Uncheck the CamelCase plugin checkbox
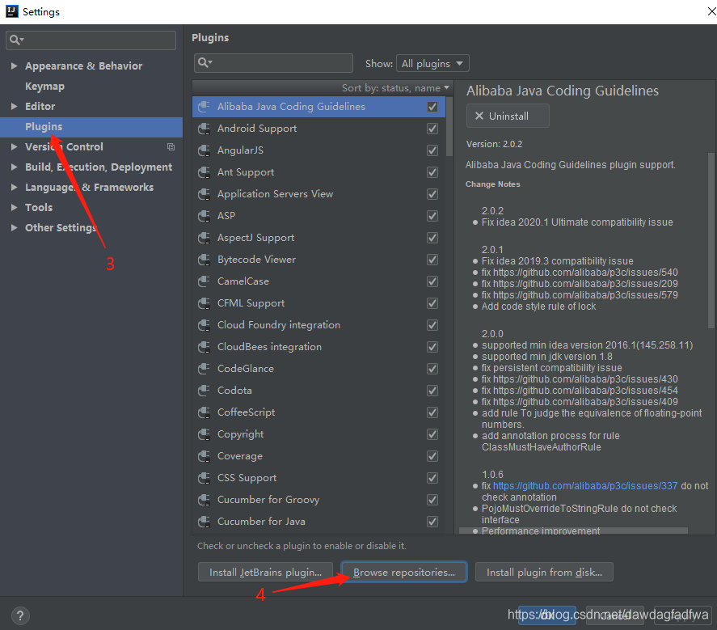 [x=432, y=281]
